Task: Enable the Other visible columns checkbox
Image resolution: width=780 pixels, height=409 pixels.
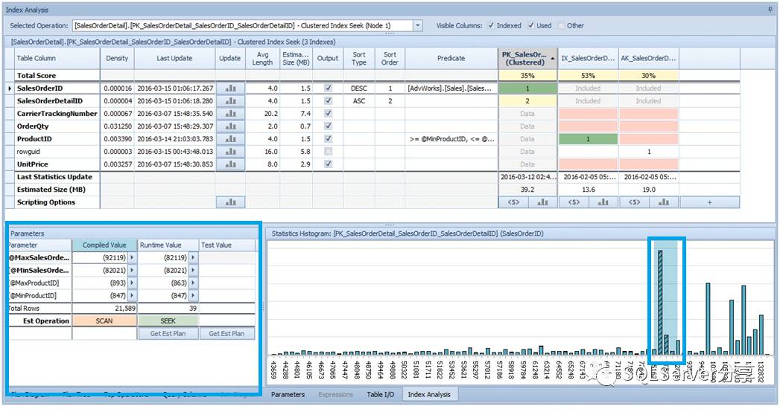Action: point(562,25)
